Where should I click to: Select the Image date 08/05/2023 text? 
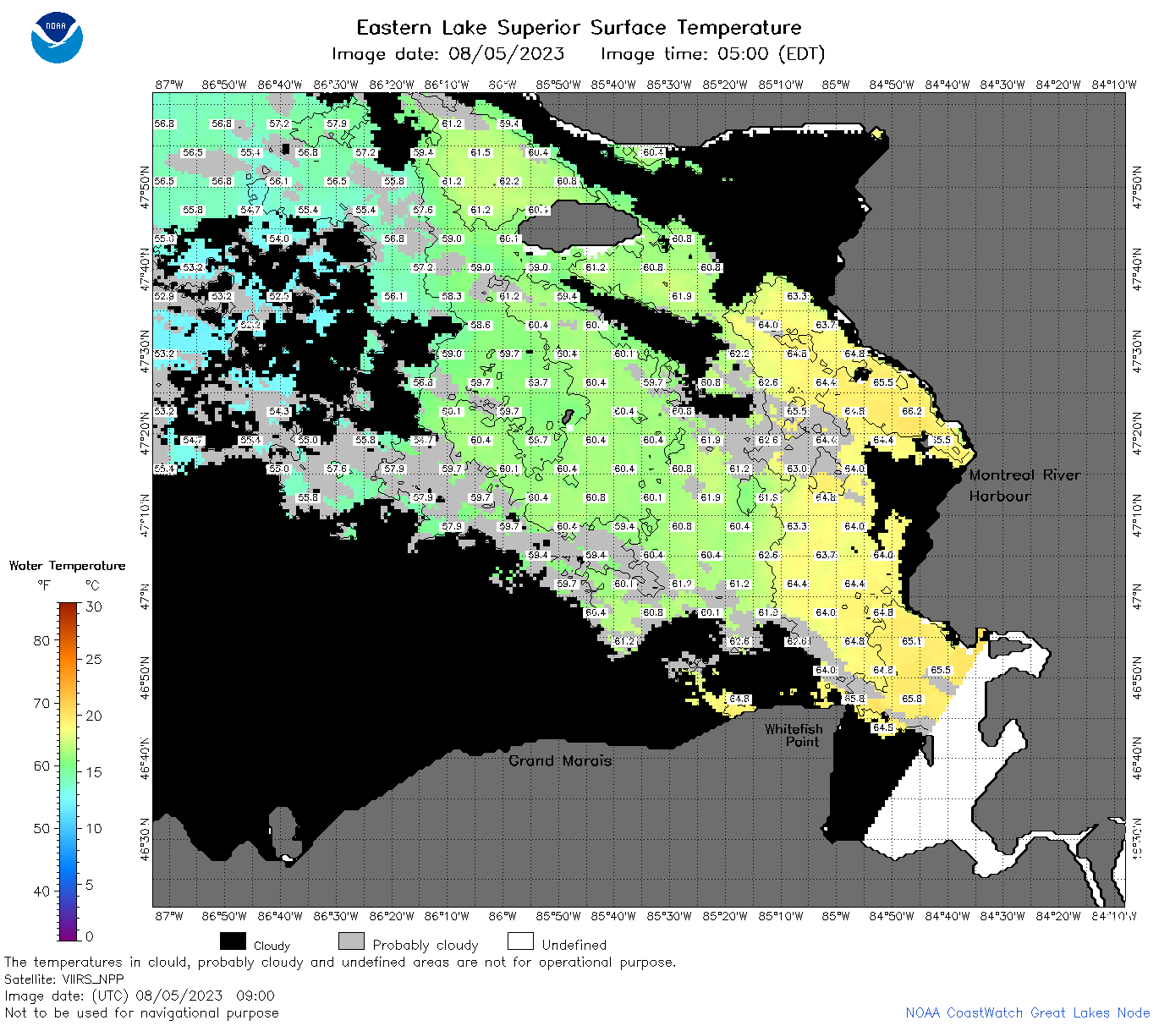point(448,54)
